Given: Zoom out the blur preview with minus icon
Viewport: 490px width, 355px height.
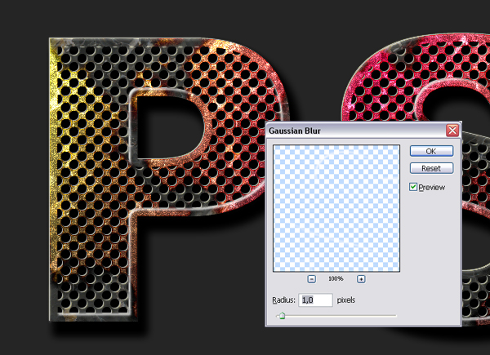Looking at the screenshot, I should pos(312,279).
